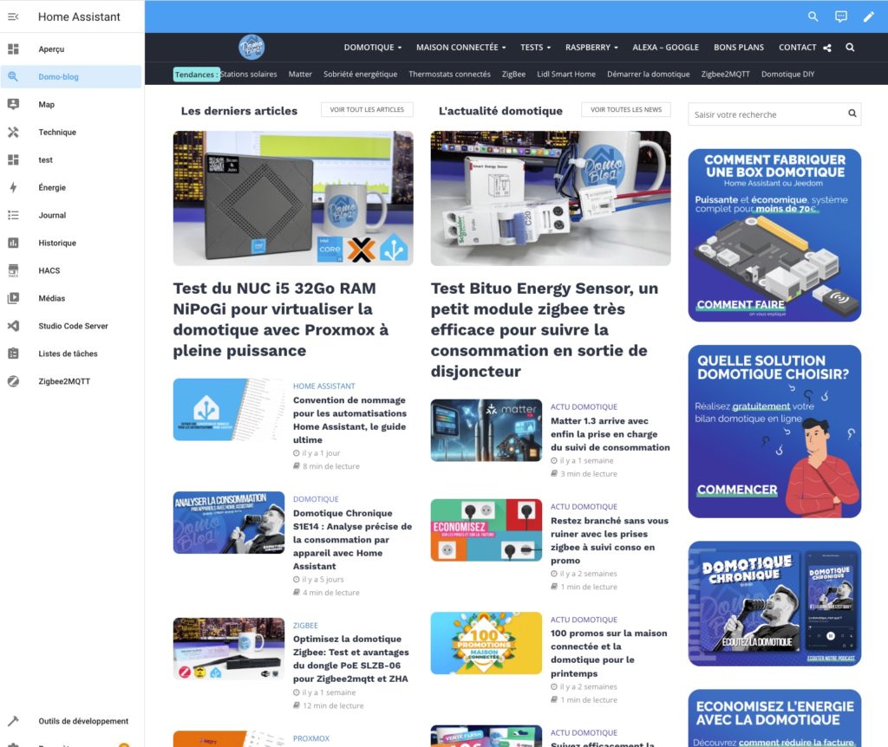The width and height of the screenshot is (888, 747).
Task: Select BONS PLANS menu item
Action: (x=739, y=48)
